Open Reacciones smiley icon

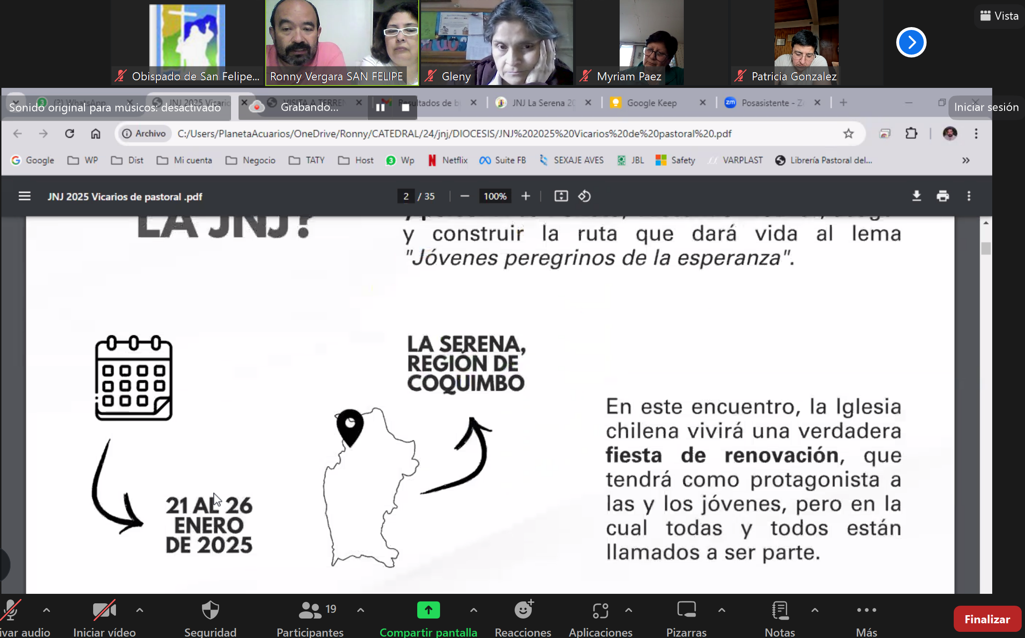point(524,609)
